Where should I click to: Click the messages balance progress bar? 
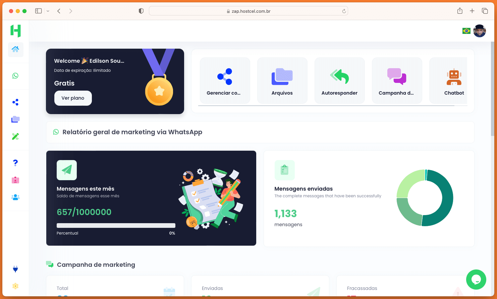coord(116,226)
